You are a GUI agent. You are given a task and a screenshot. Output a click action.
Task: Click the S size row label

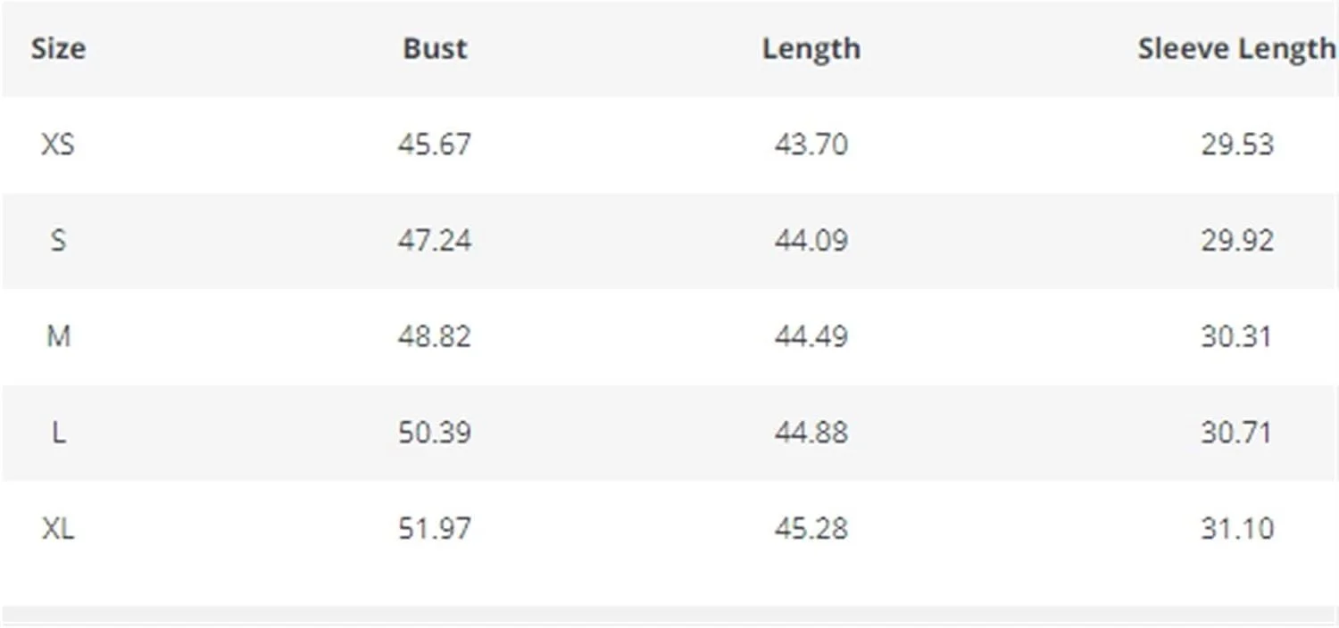pos(58,240)
